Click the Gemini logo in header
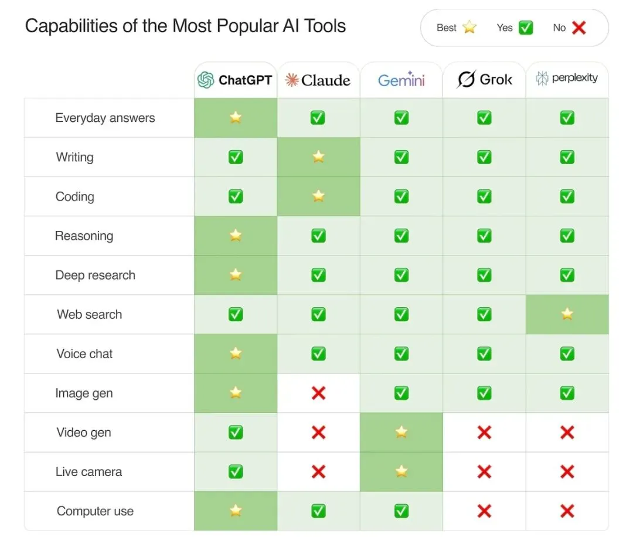Viewport: 633px width, 544px height. 401,80
